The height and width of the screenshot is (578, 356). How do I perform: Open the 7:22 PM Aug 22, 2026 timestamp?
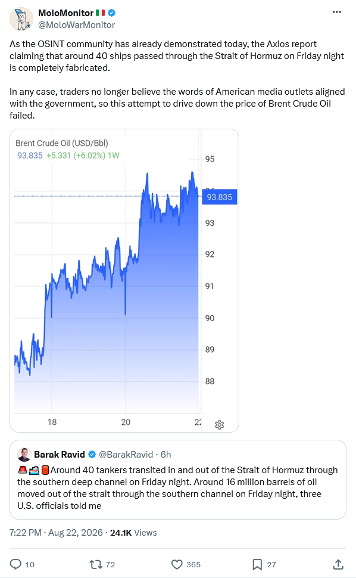[x=56, y=533]
